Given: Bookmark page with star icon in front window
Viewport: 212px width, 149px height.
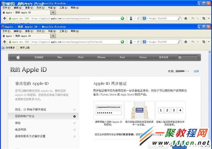Looking at the screenshot, I should [x=127, y=42].
